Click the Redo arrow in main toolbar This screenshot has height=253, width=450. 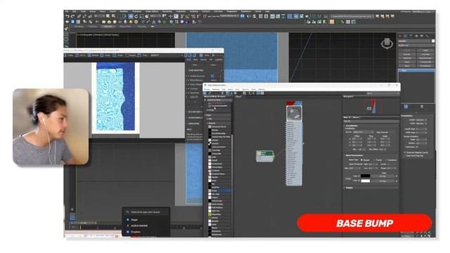[72, 16]
